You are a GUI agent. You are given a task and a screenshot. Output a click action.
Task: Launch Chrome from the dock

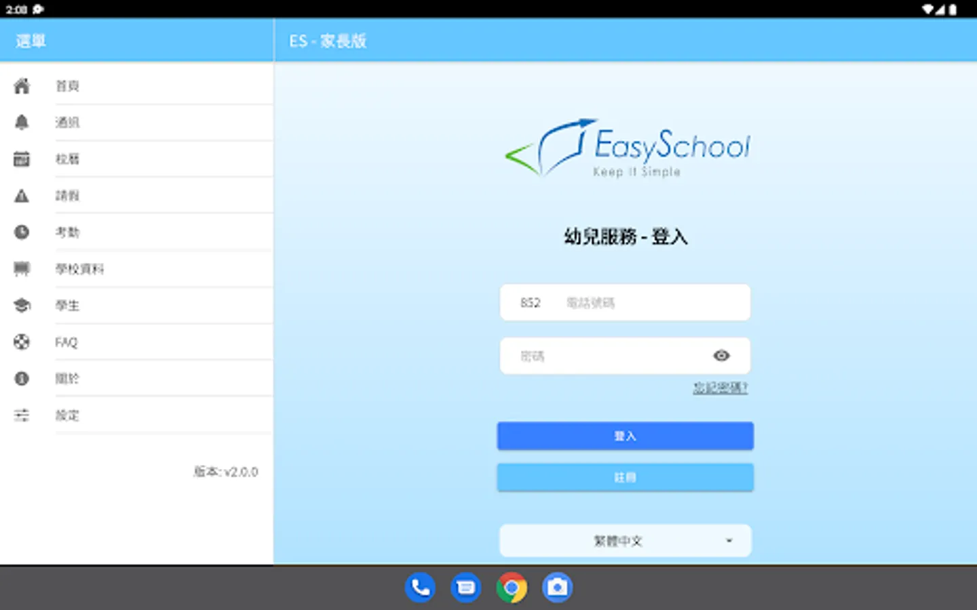pos(512,588)
